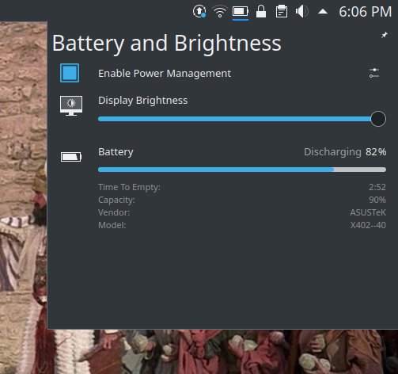Pin the Battery and Brightness popup open
The image size is (398, 374).
(x=385, y=35)
